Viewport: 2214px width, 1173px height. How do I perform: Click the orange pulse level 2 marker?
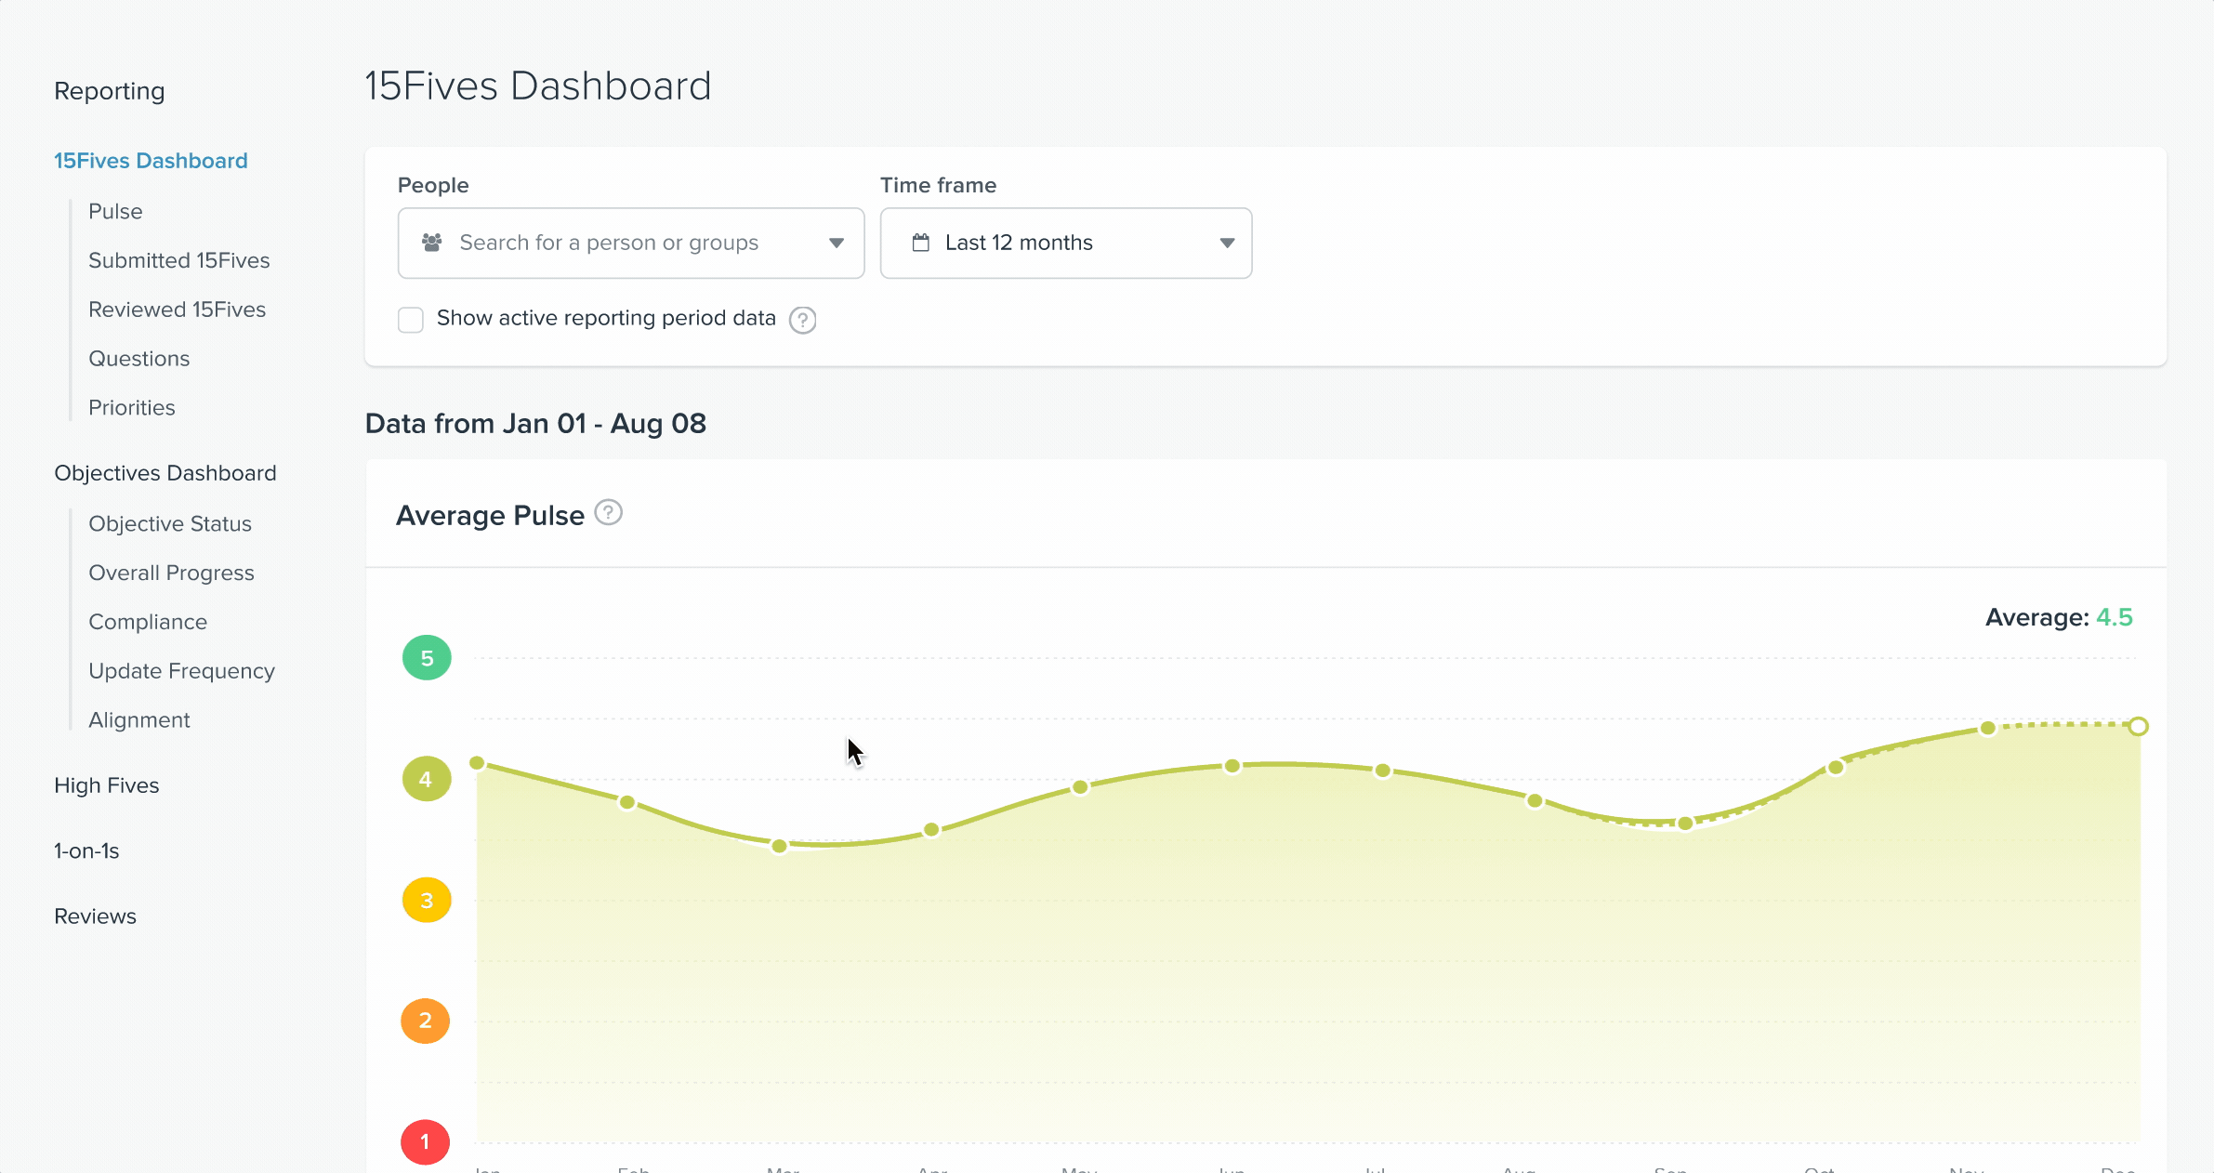[426, 1021]
